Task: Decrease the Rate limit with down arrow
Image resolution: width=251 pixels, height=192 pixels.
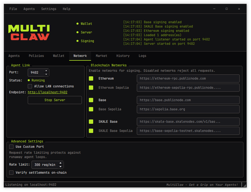Action: (x=61, y=167)
